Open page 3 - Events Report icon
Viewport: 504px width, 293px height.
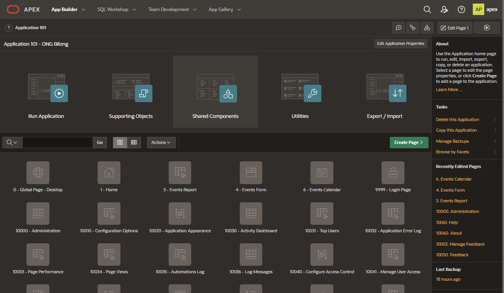(180, 173)
